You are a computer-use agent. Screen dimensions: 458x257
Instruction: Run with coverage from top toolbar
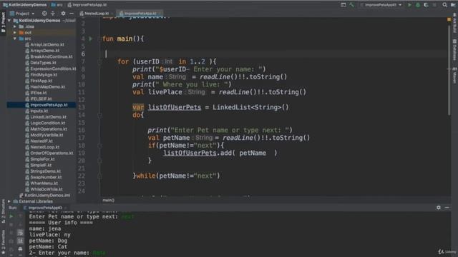click(426, 5)
